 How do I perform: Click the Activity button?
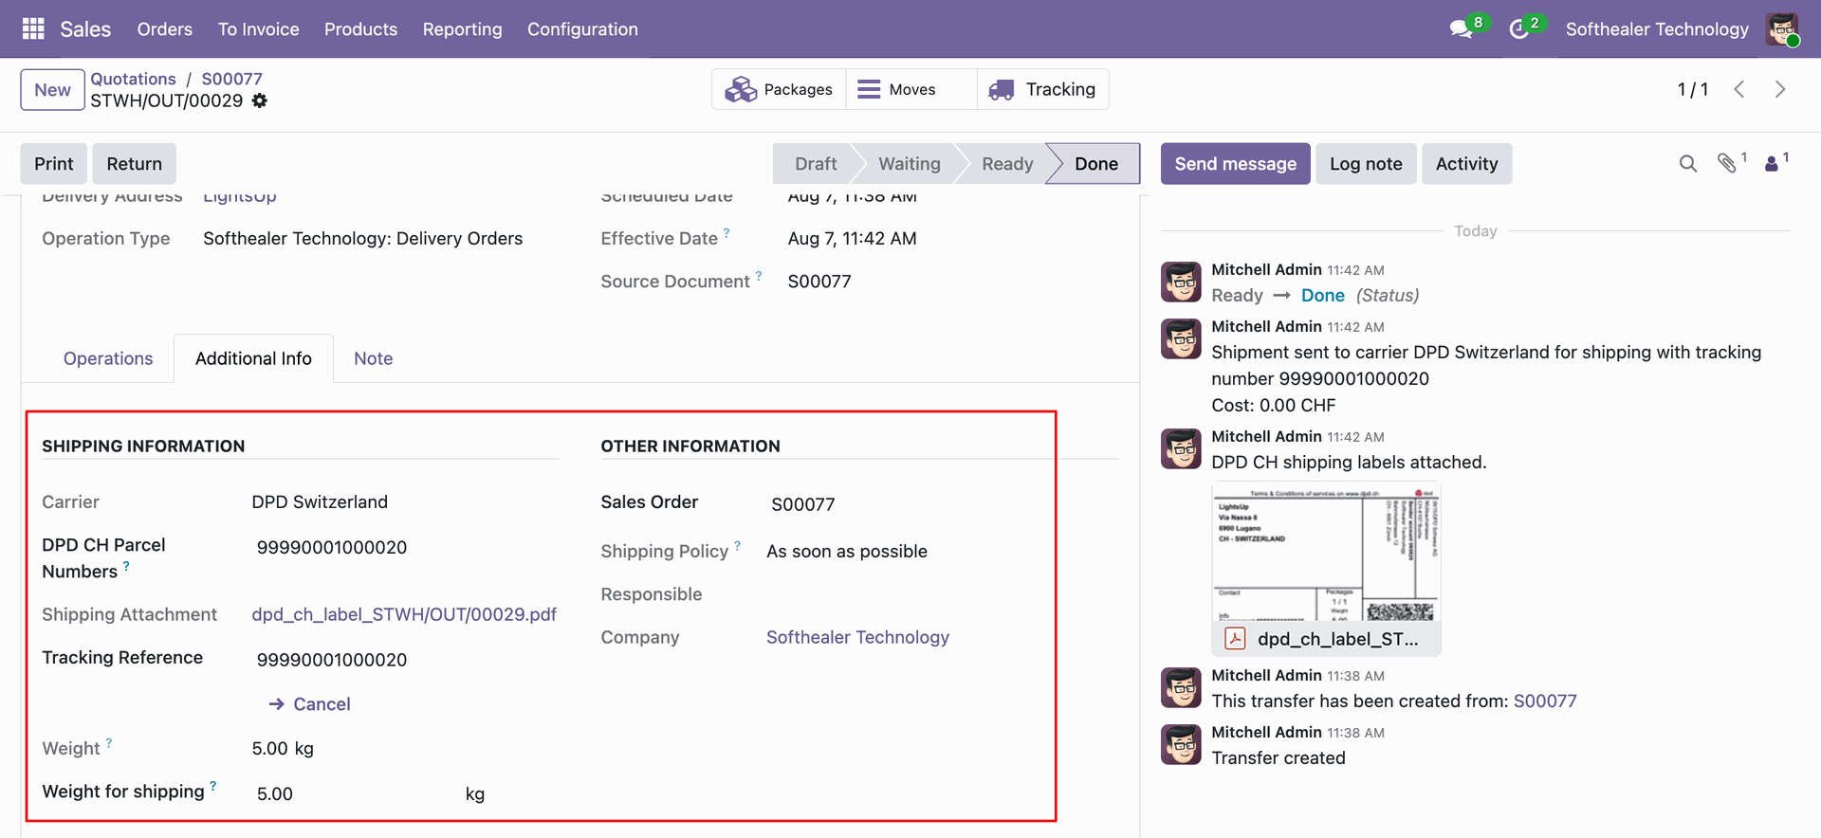pos(1467,164)
